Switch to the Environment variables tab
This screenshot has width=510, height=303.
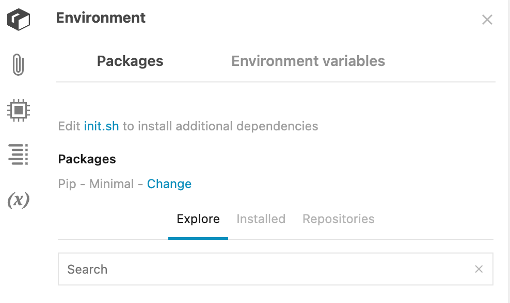308,61
